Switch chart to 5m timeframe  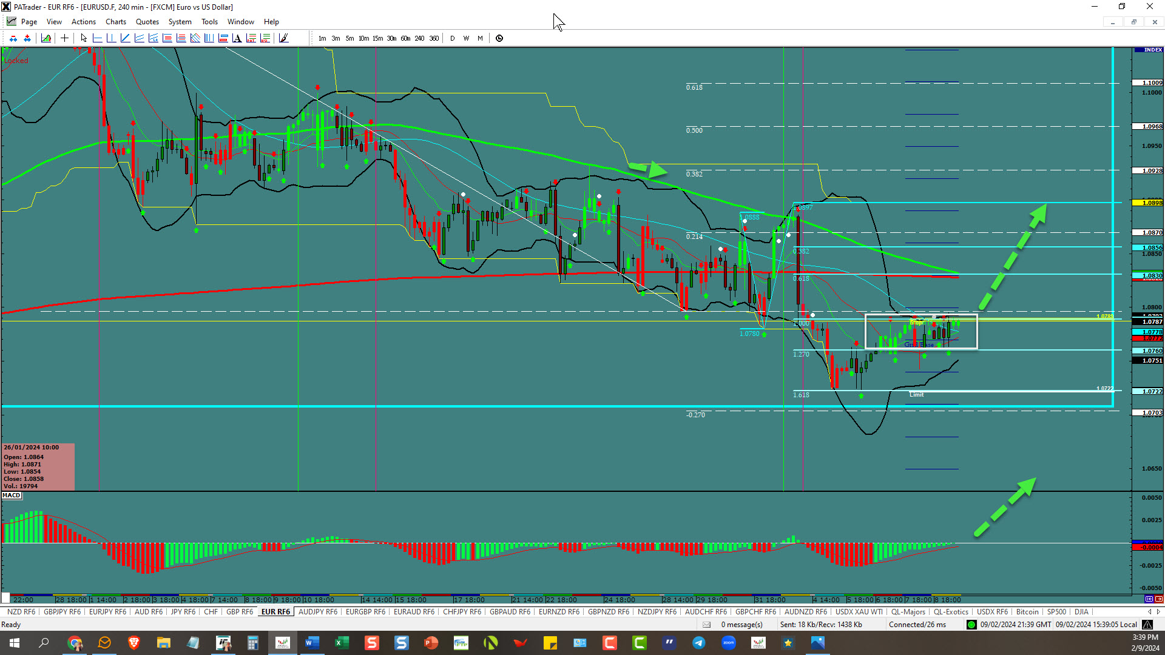tap(350, 38)
